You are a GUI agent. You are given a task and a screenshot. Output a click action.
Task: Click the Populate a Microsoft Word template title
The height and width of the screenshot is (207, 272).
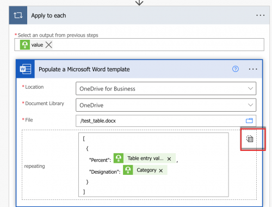84,69
